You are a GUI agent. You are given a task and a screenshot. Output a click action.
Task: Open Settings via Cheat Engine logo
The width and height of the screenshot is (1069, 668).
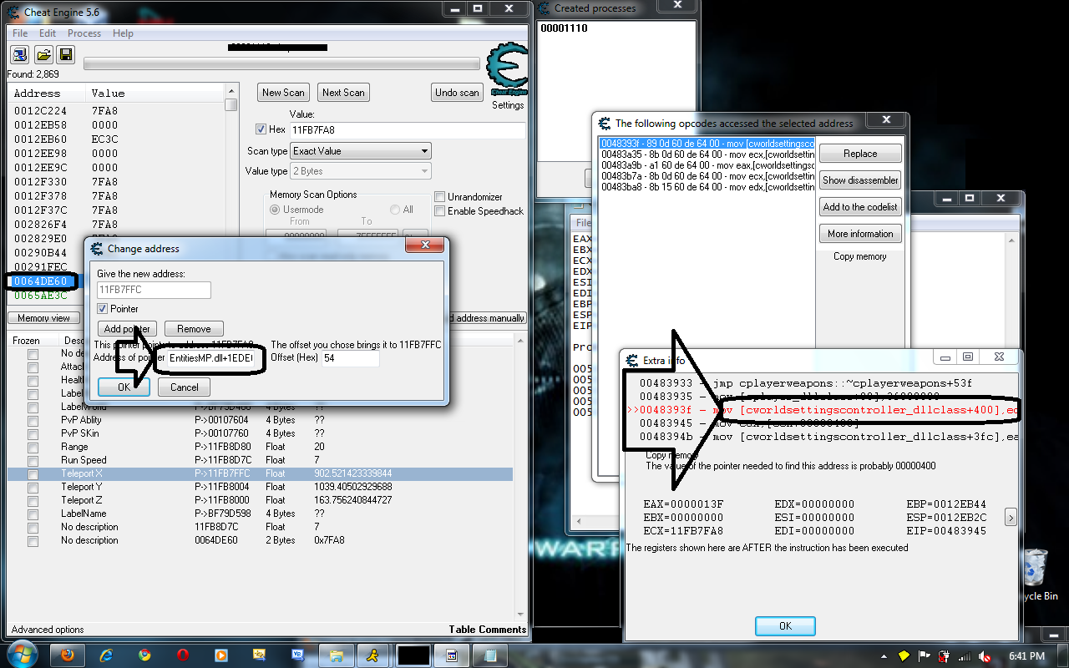[507, 73]
